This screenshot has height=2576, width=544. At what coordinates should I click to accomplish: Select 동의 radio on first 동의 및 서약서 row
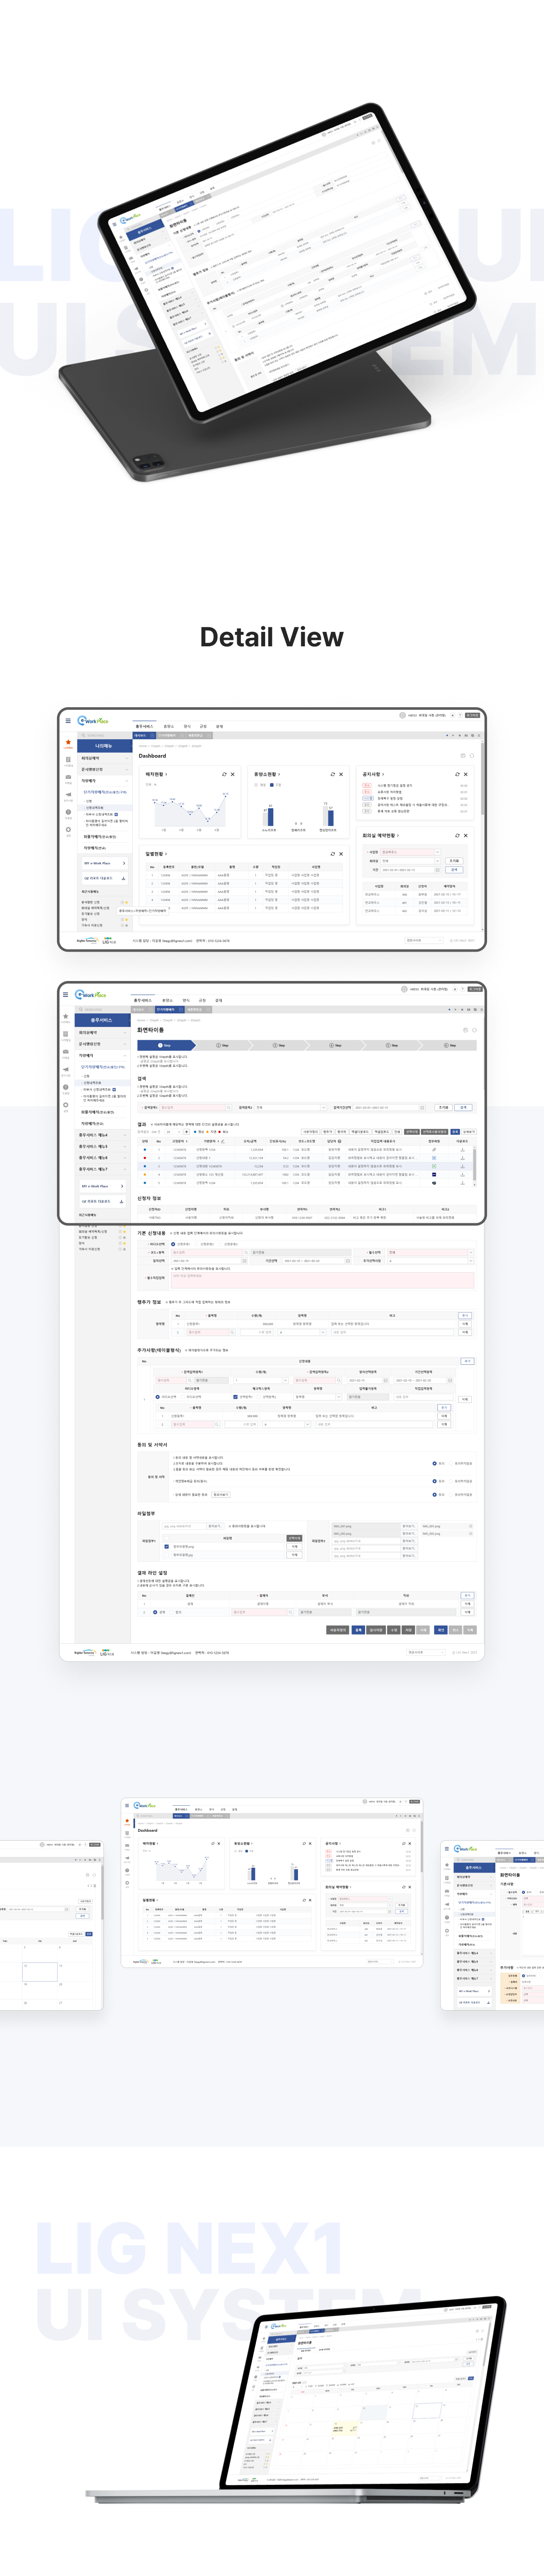point(434,1464)
